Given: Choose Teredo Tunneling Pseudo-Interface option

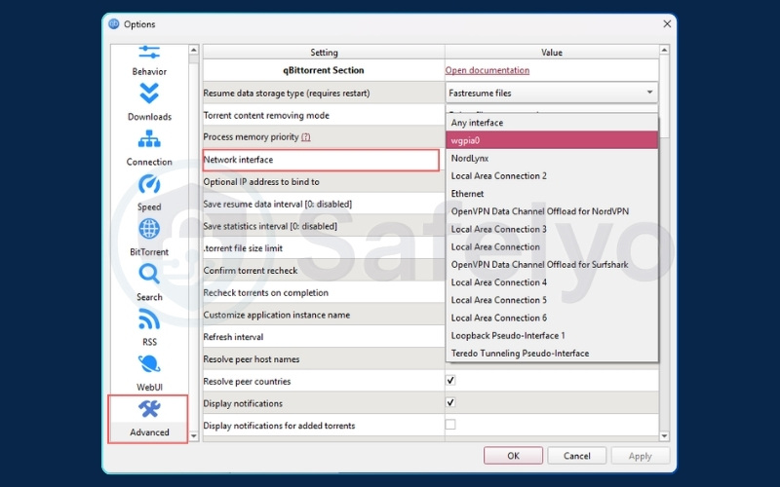Looking at the screenshot, I should click(x=552, y=354).
